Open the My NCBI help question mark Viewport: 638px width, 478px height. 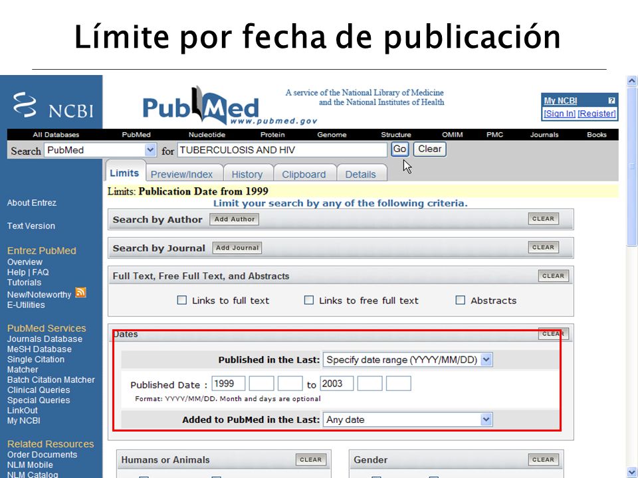[611, 100]
